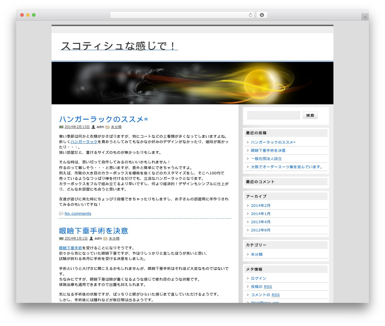Viewport: 385px width, 326px height.
Task: Click the browser download icon
Action: point(262,15)
